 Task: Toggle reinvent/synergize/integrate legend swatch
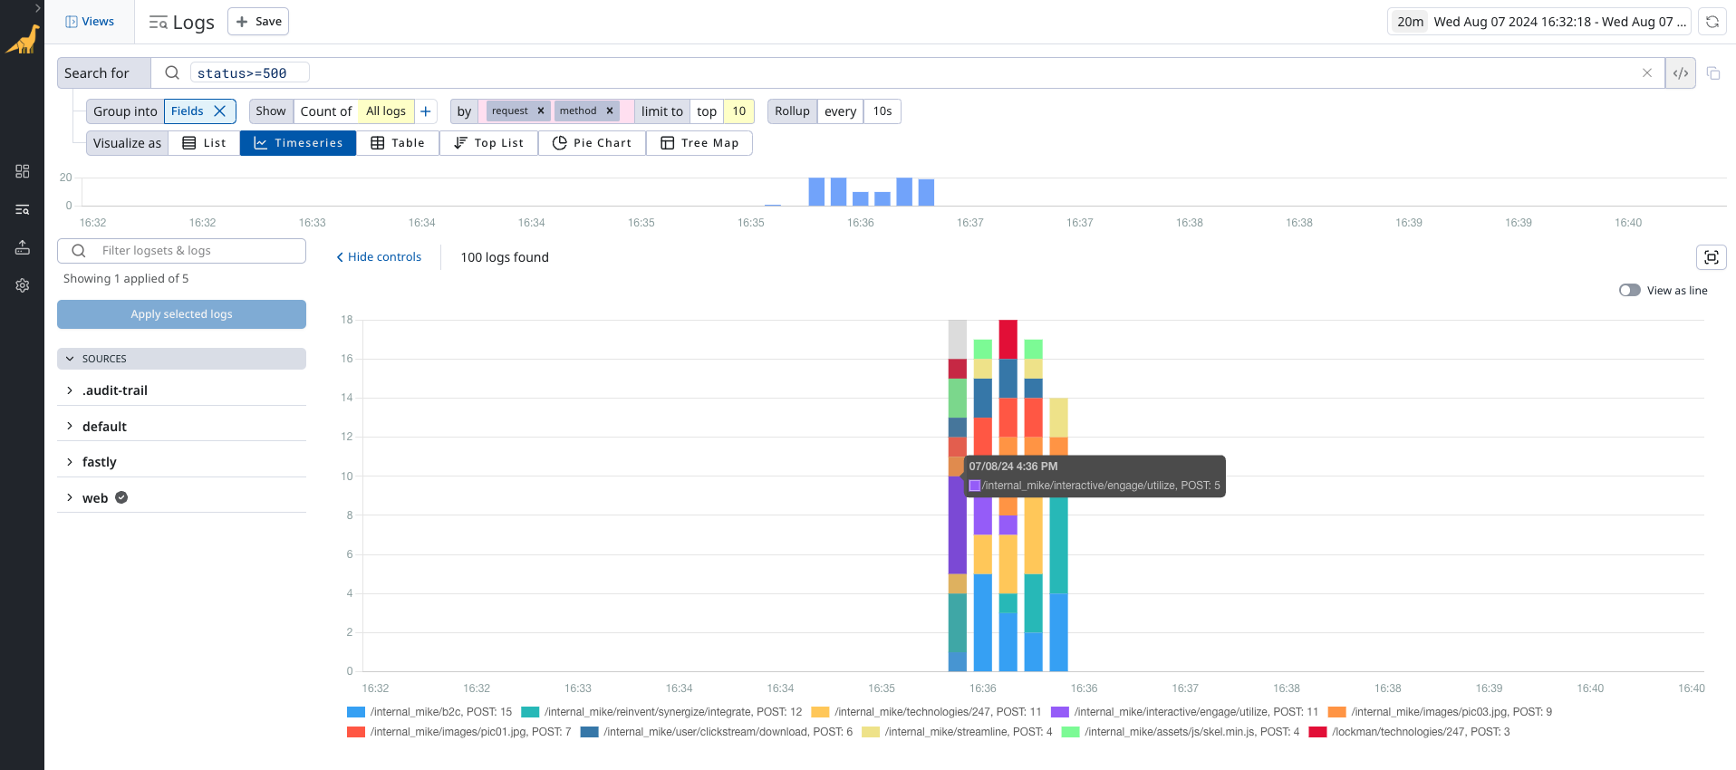tap(530, 712)
